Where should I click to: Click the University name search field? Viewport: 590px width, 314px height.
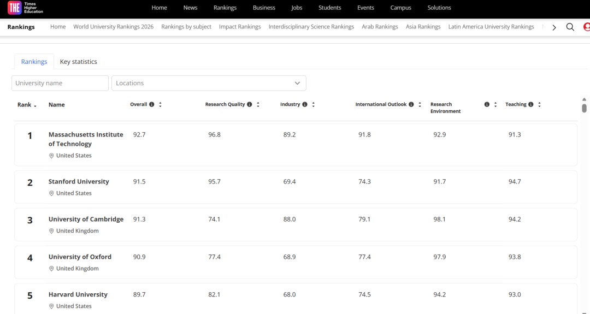[x=60, y=83]
